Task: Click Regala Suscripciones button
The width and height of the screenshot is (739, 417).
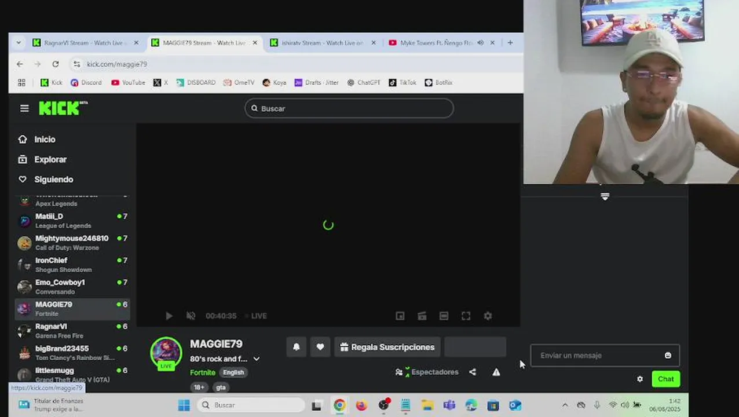Action: pyautogui.click(x=387, y=347)
